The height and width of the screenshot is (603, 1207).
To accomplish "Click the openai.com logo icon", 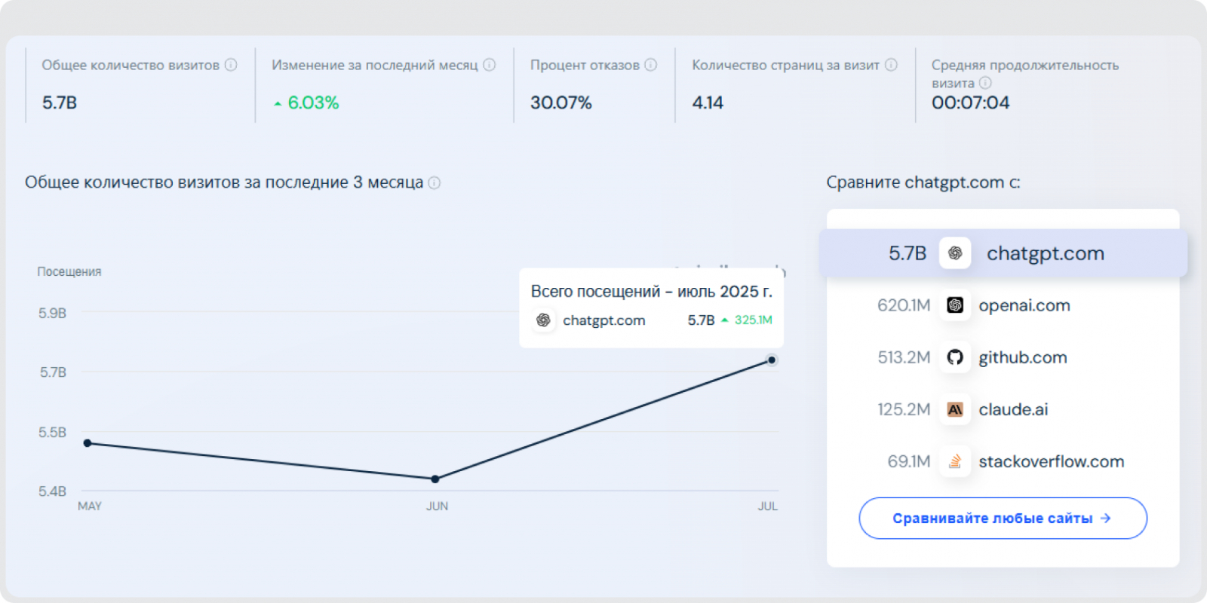I will click(x=955, y=305).
